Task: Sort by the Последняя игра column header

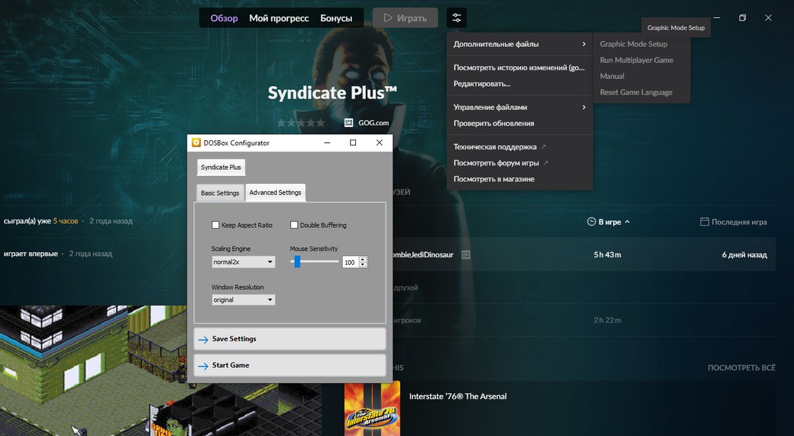Action: (x=734, y=222)
